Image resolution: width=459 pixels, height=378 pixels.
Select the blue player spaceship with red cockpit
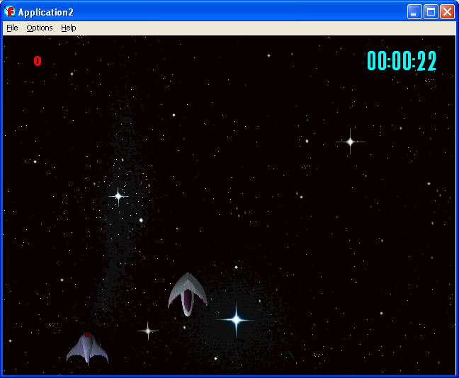[x=87, y=348]
